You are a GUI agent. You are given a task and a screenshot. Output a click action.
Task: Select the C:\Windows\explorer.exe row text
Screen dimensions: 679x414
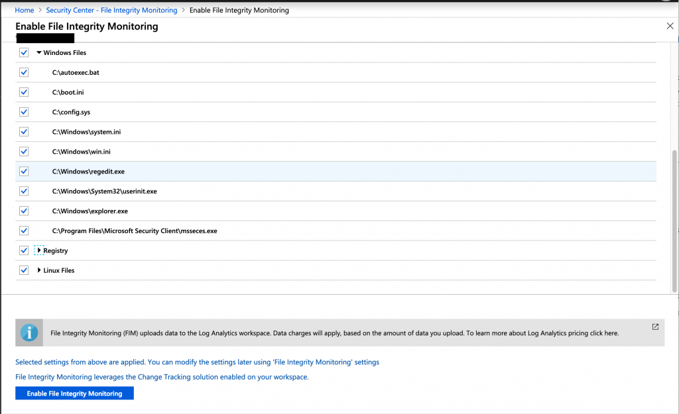[90, 211]
